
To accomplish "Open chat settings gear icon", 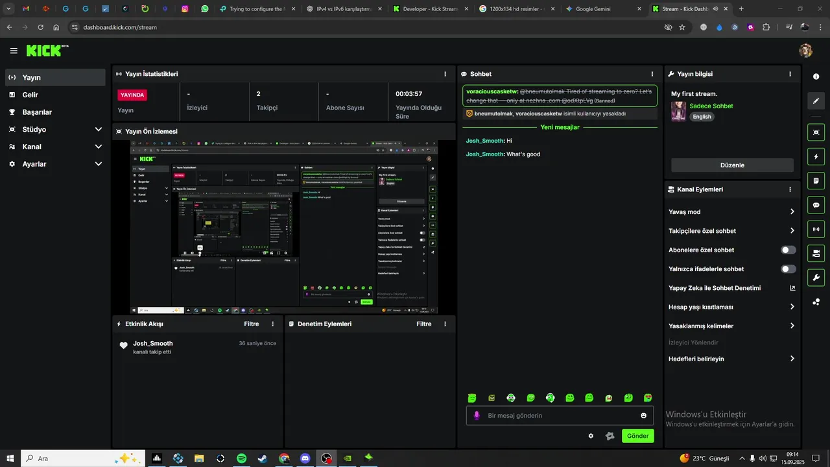I will 591,436.
